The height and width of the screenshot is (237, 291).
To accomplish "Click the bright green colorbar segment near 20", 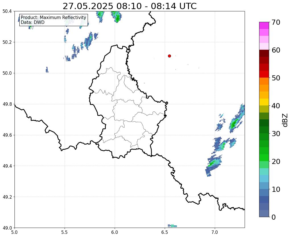I will [x=264, y=158].
